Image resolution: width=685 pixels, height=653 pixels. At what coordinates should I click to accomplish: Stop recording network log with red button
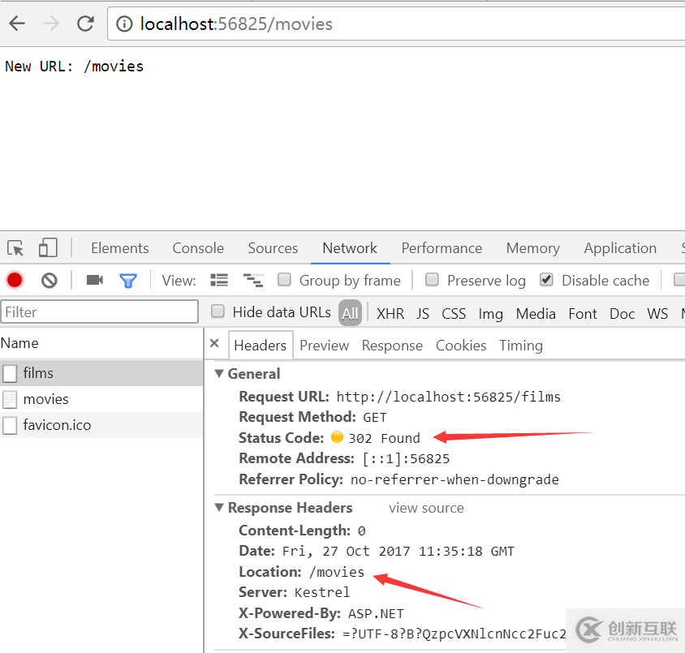15,280
